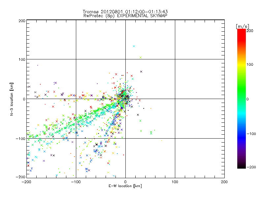Image resolution: width=264 pixels, height=198 pixels.
Task: Click the colorbar label '100'
Action: tap(250, 64)
